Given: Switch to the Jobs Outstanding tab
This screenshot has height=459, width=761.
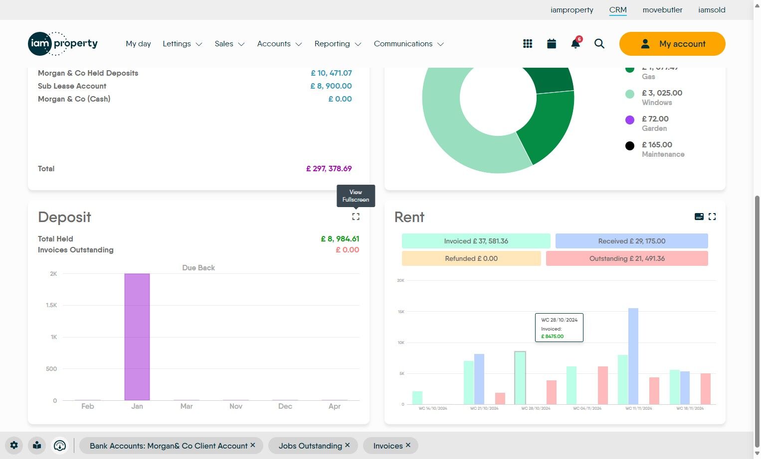Looking at the screenshot, I should (x=310, y=446).
